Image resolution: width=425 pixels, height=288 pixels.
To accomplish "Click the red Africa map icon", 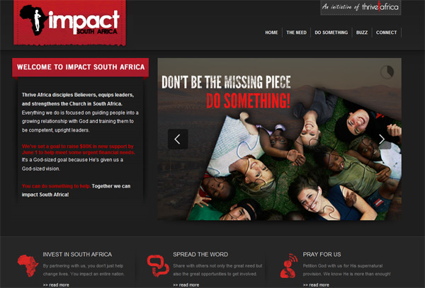I will (28, 266).
